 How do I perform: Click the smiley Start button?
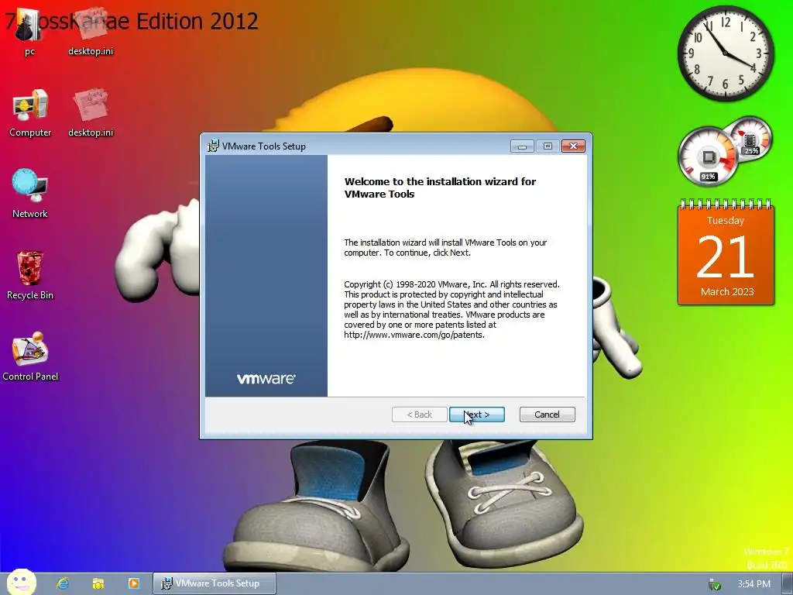(21, 583)
